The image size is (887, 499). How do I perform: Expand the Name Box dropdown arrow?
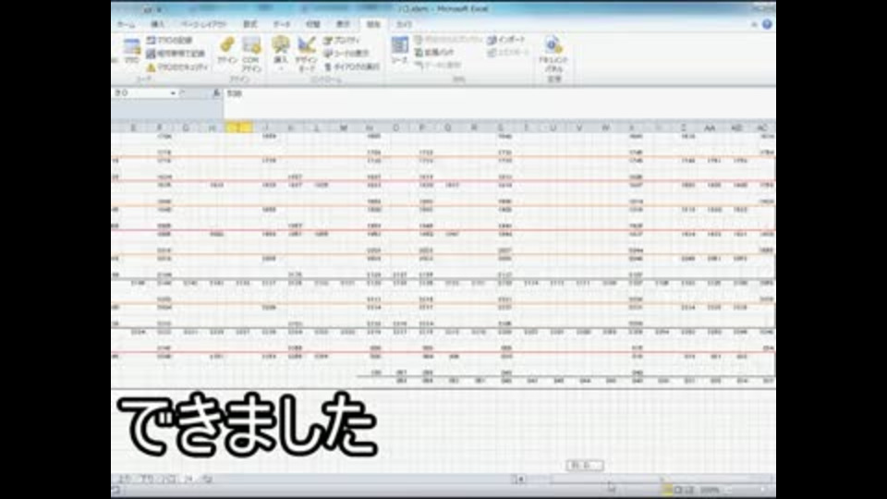point(173,92)
